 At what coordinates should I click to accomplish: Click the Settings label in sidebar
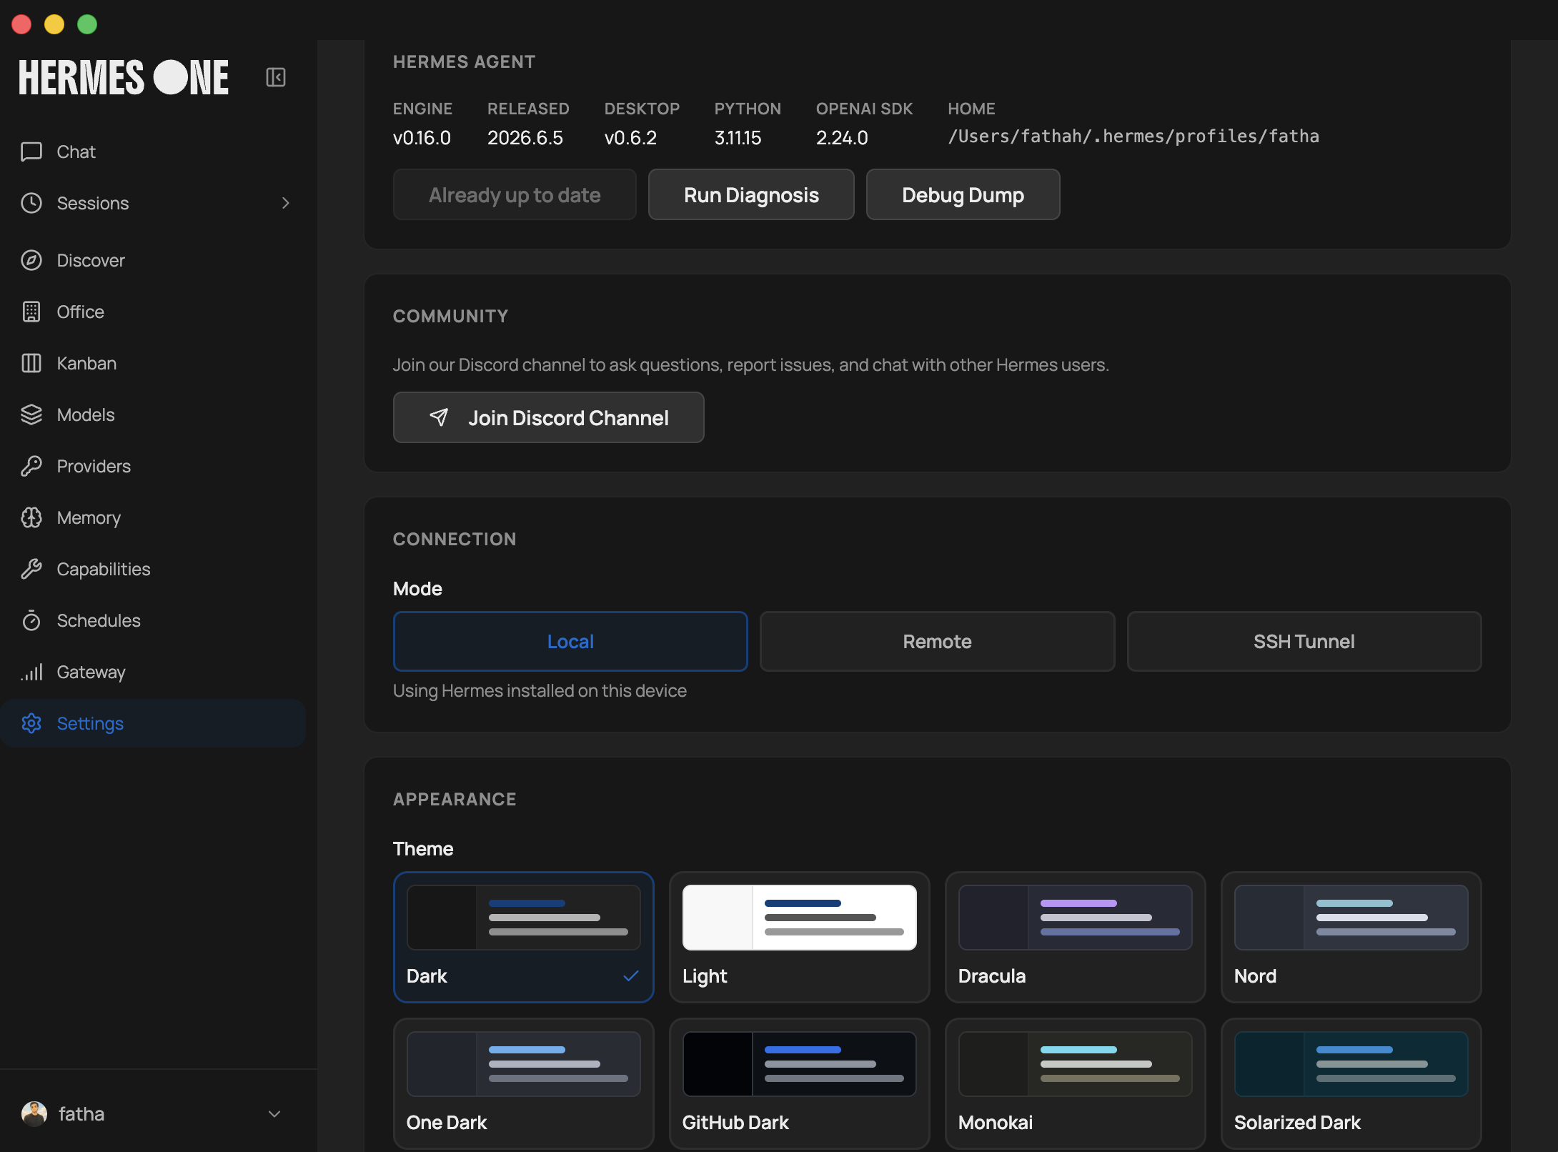90,724
